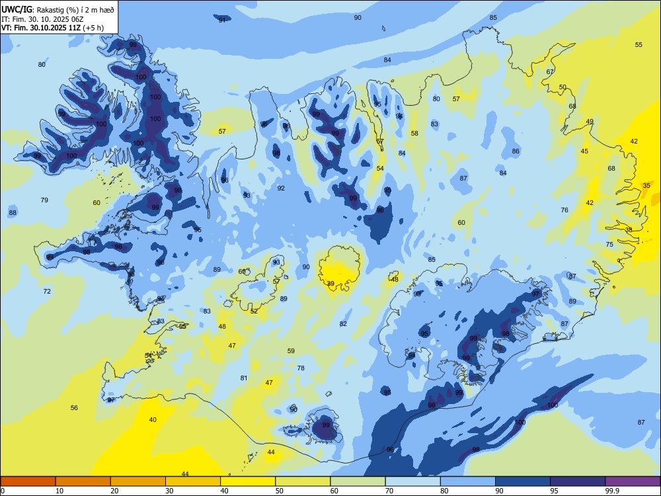Click the map value '56' over the southwest ocean
The width and height of the screenshot is (661, 496).
point(74,408)
